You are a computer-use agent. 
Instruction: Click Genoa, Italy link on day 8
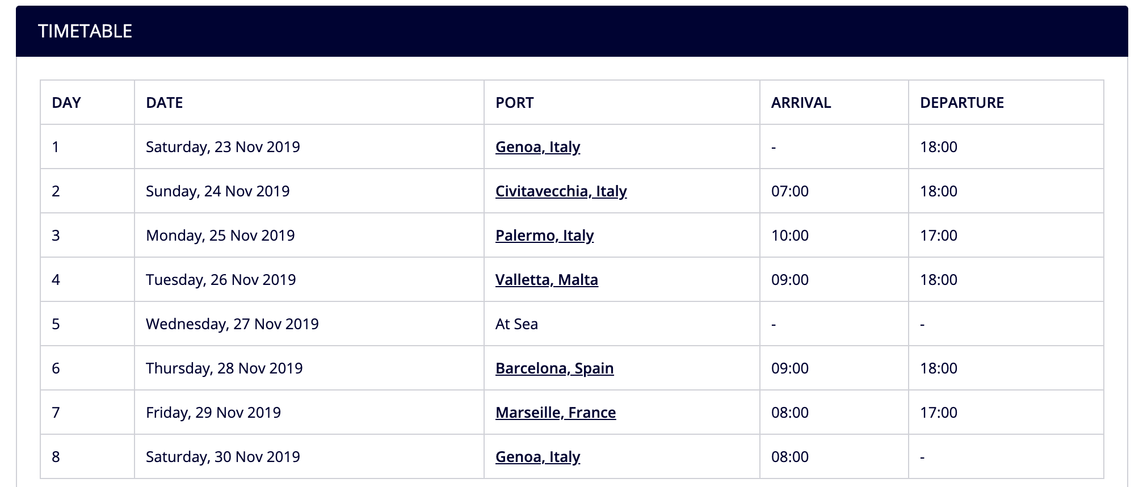coord(537,457)
